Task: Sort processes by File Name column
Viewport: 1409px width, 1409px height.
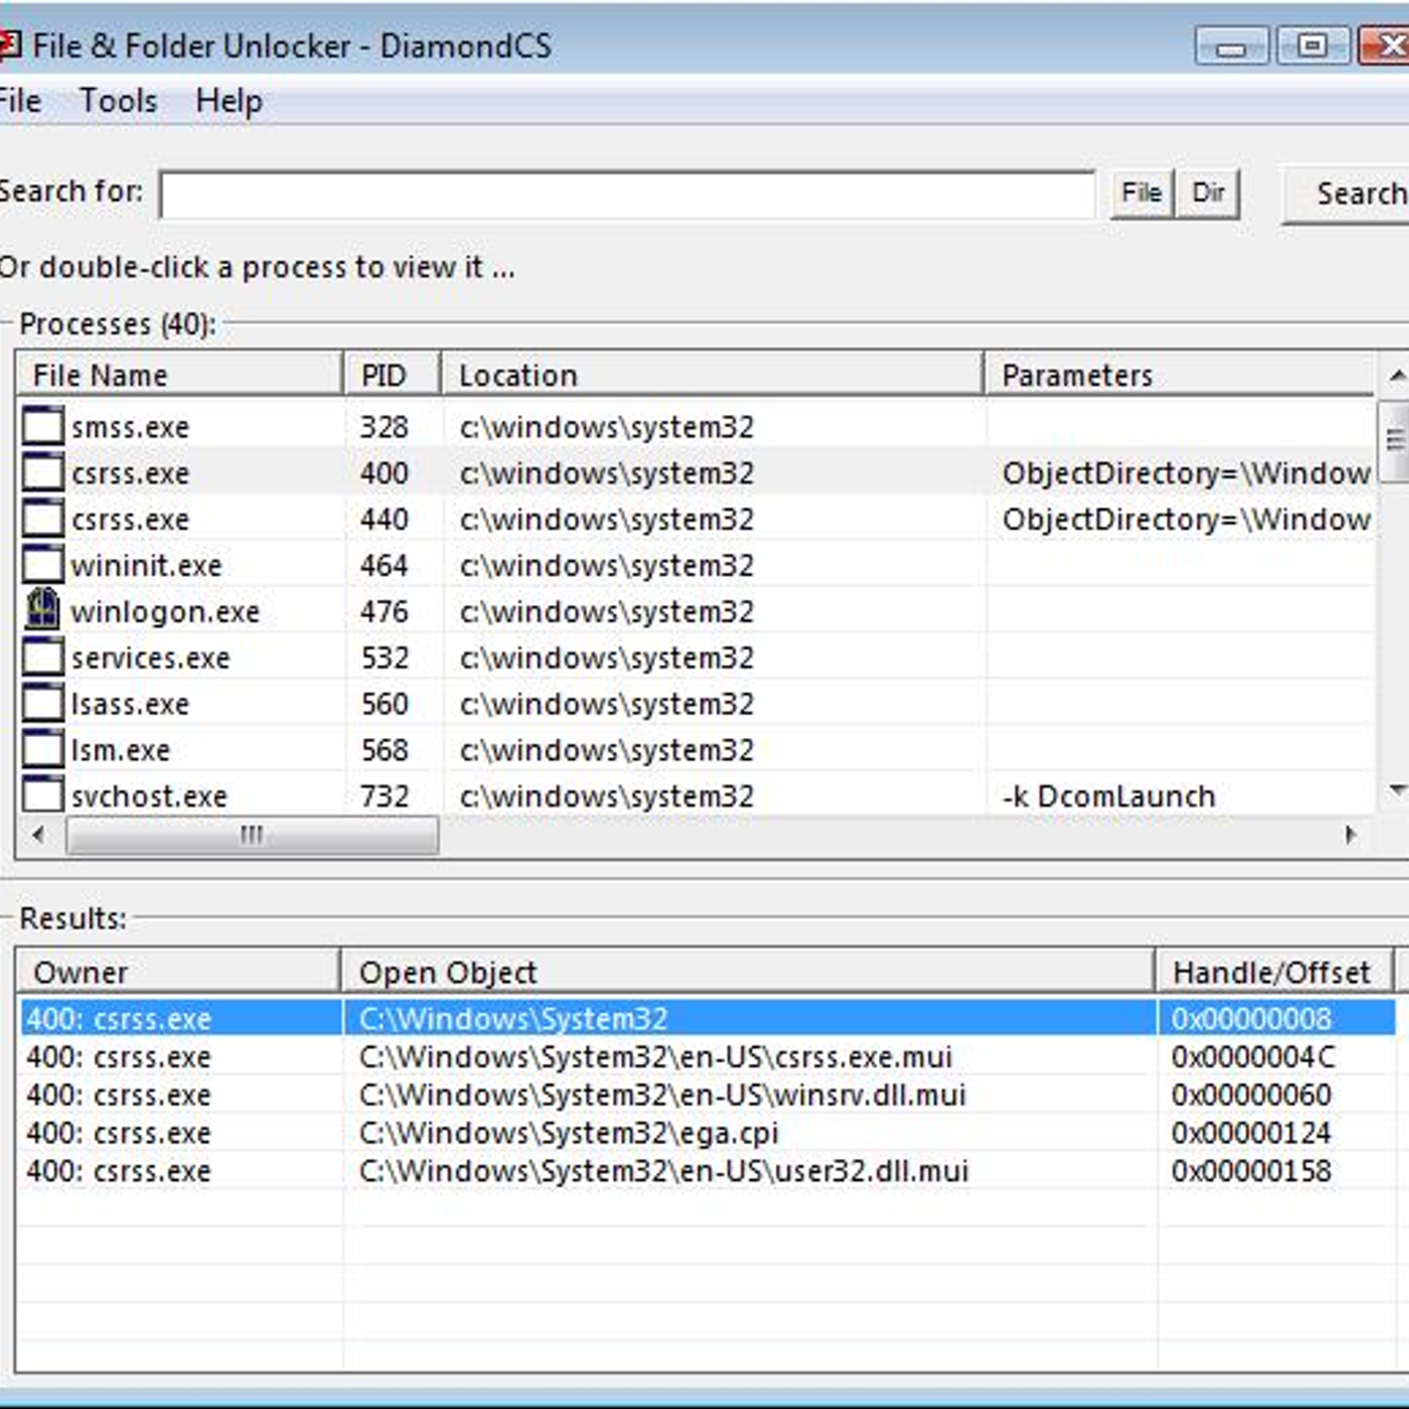Action: pos(180,375)
